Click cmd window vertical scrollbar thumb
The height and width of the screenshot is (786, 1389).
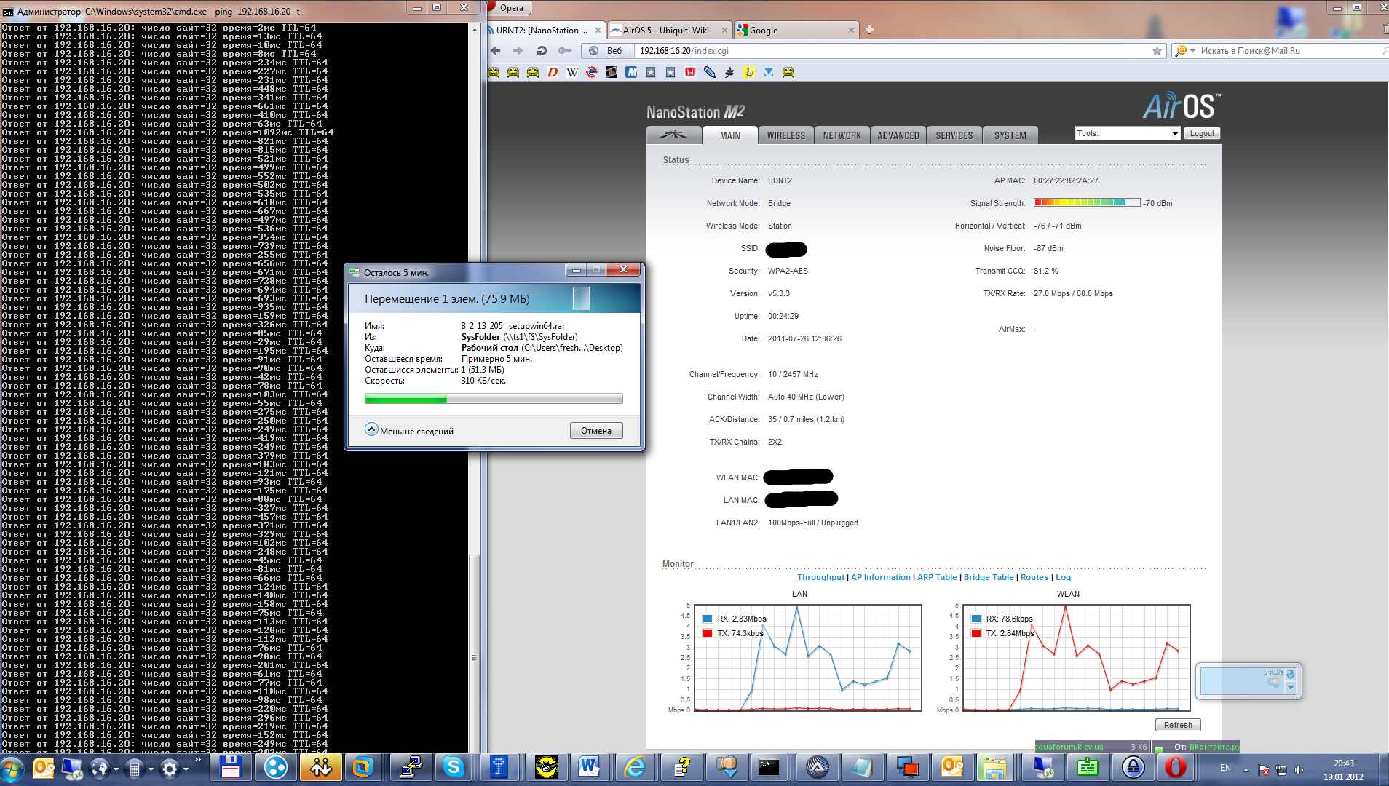click(474, 654)
